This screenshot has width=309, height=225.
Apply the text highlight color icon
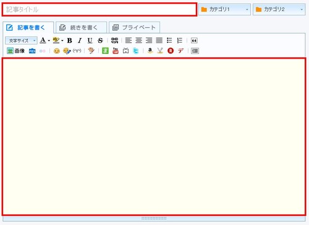click(x=56, y=40)
